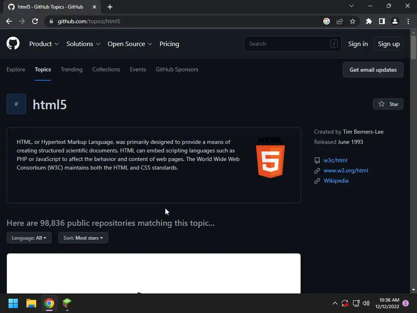Click Get email updates button
The width and height of the screenshot is (417, 313).
click(x=373, y=70)
